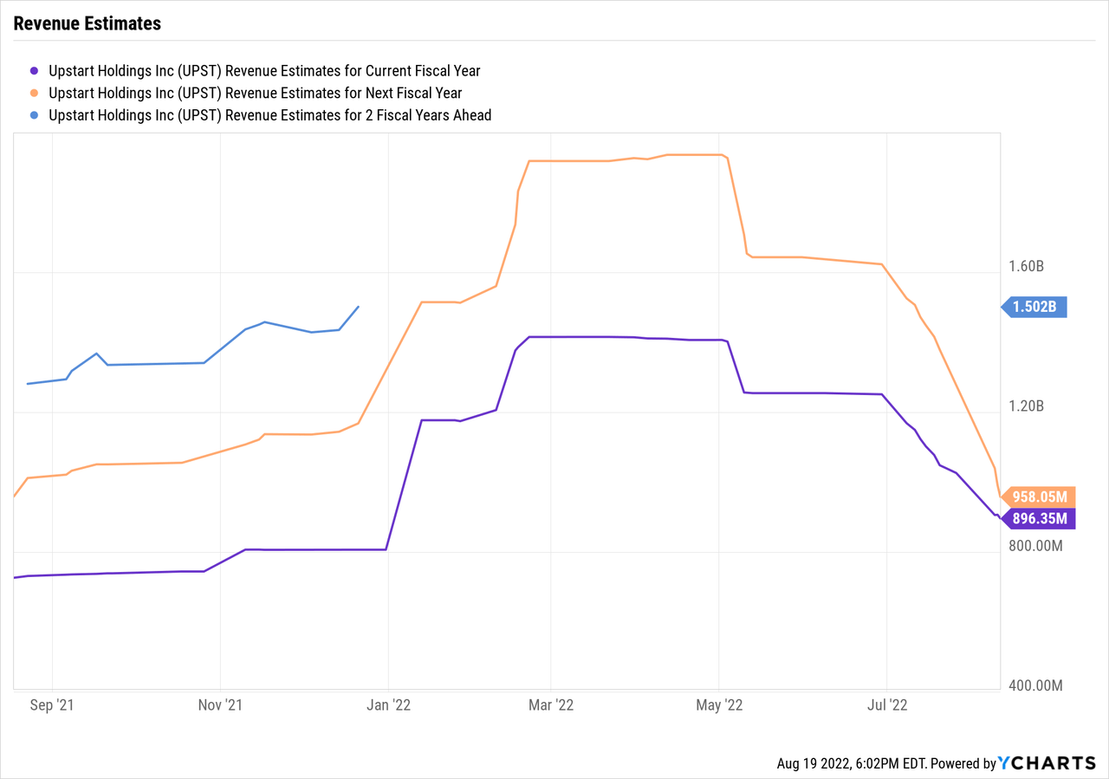Click the purple Current Fiscal Year legend dot
The height and width of the screenshot is (779, 1109).
(35, 71)
